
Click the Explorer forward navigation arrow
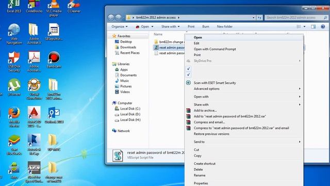[118, 18]
